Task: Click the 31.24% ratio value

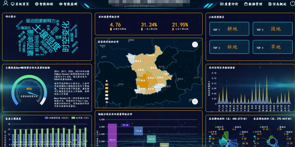Action: pyautogui.click(x=149, y=25)
